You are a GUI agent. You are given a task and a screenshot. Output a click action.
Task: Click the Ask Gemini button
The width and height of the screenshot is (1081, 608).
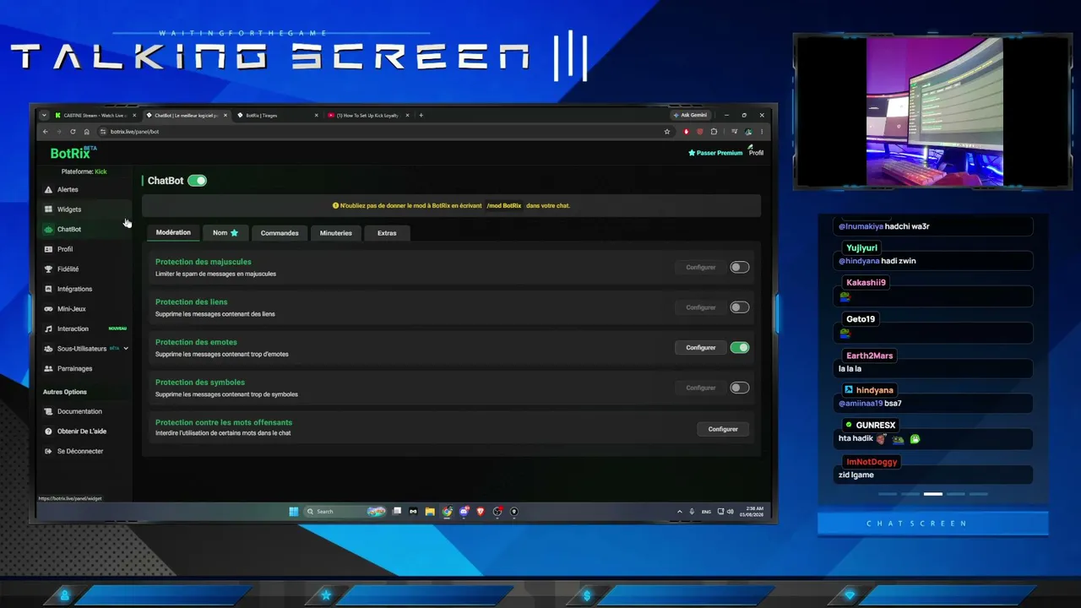point(690,115)
